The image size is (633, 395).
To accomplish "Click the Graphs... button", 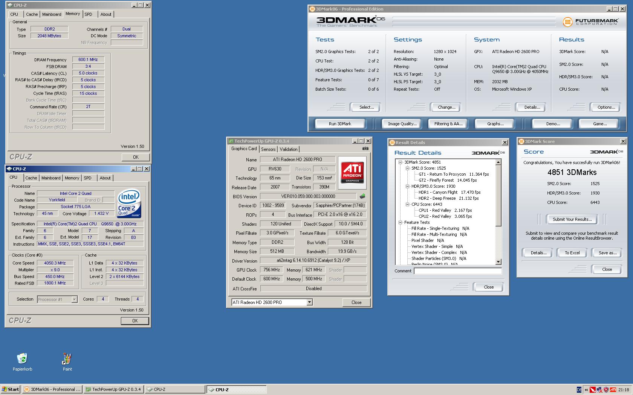I will pos(495,124).
